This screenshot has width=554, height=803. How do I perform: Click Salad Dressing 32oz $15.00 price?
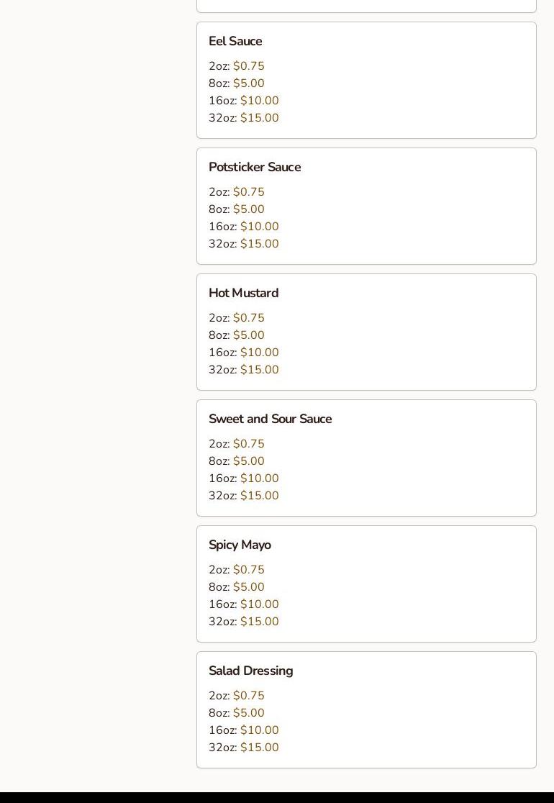pos(259,748)
